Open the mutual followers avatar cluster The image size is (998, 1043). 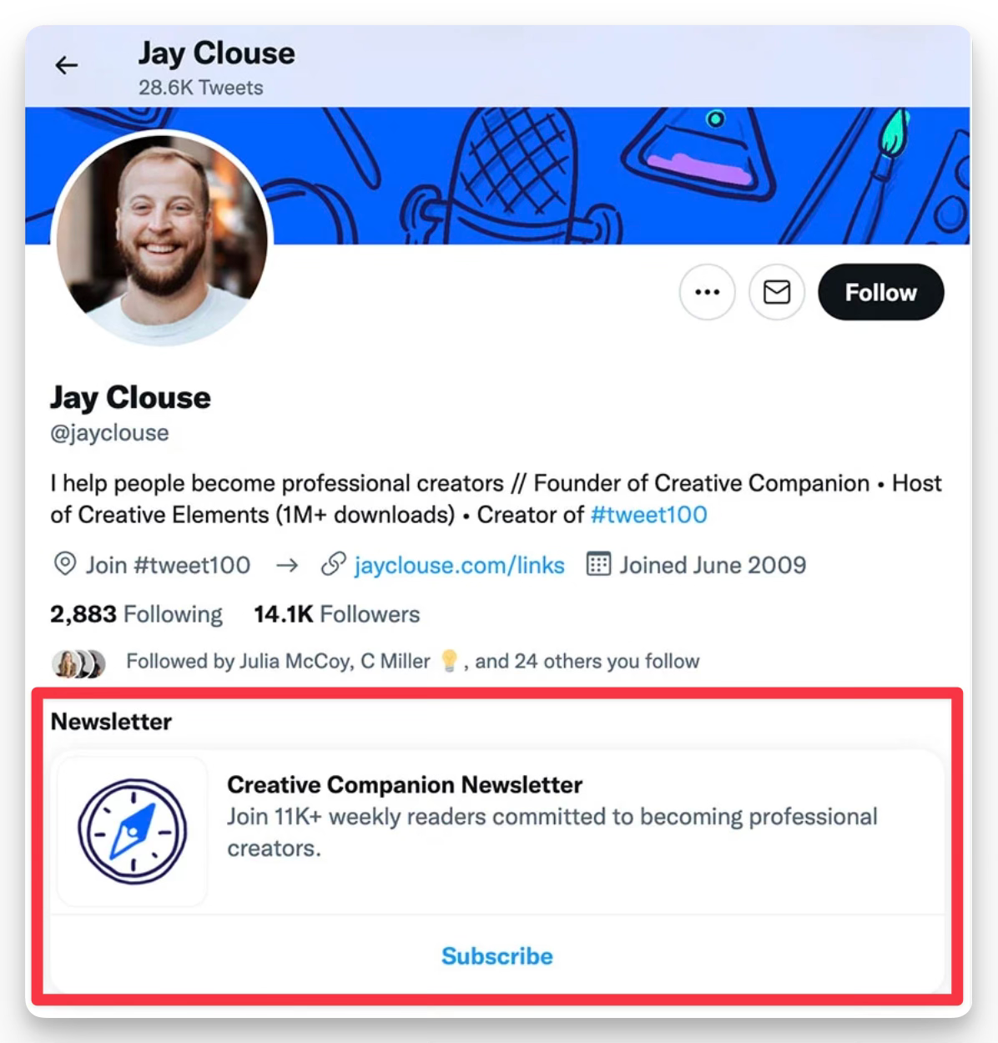(x=79, y=663)
